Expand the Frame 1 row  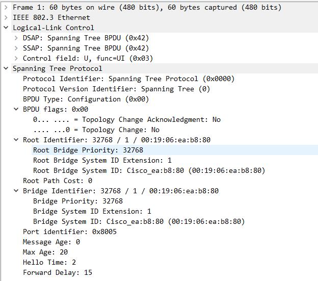point(6,7)
